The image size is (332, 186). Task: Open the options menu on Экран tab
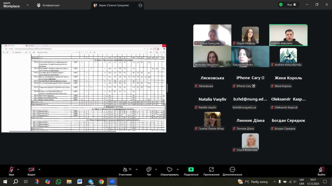tap(140, 5)
